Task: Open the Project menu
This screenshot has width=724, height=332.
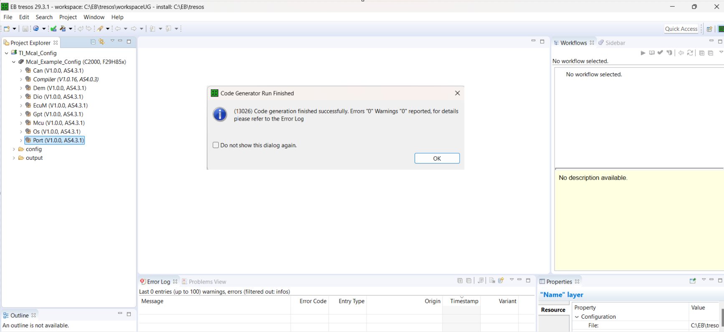Action: click(x=68, y=17)
